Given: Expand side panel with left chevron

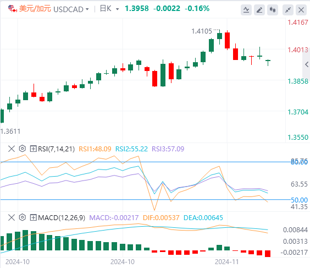Looking at the screenshot, I should pyautogui.click(x=307, y=64).
